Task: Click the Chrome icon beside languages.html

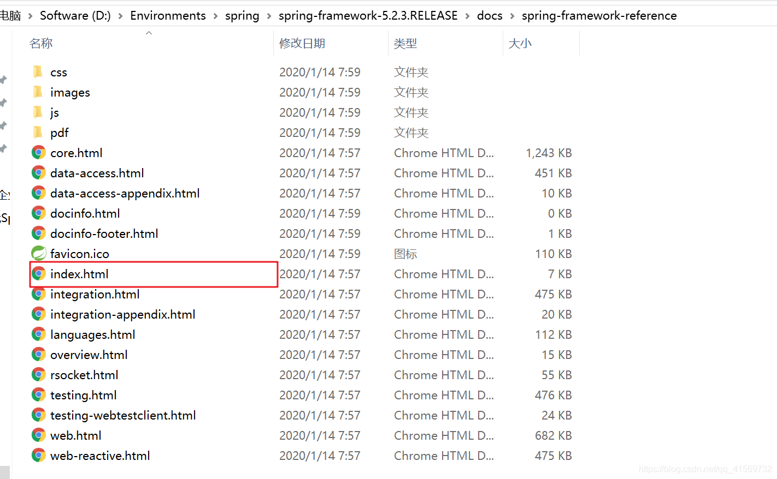Action: tap(38, 334)
